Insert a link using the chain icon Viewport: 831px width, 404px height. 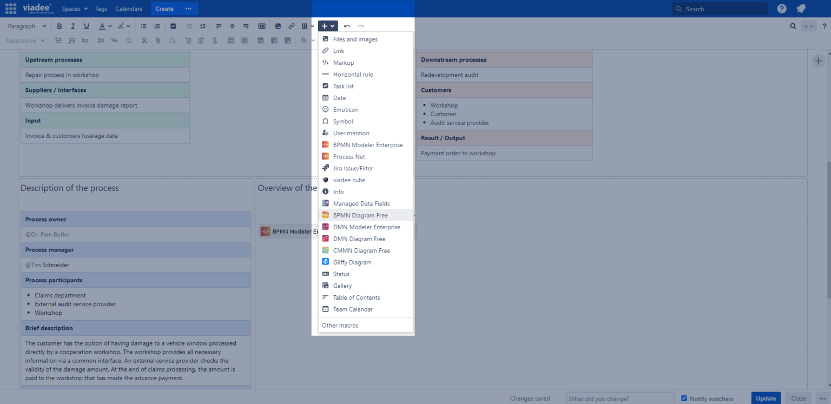click(x=291, y=25)
